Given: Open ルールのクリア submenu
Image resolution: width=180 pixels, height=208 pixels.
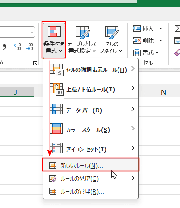Looking at the screenshot, I should point(91,179).
